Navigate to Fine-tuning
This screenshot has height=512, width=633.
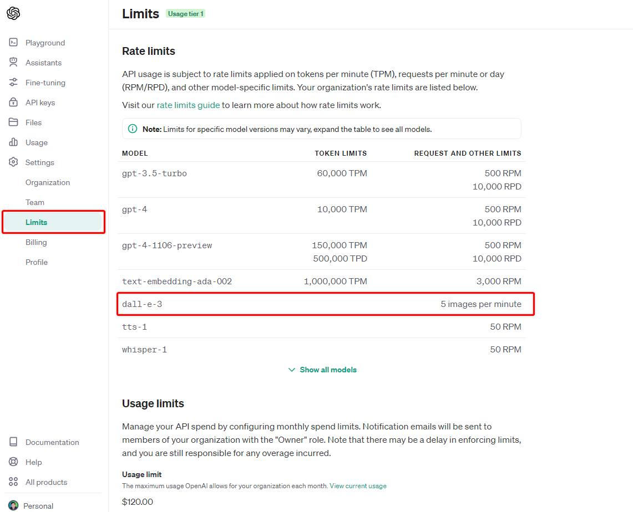[x=45, y=83]
